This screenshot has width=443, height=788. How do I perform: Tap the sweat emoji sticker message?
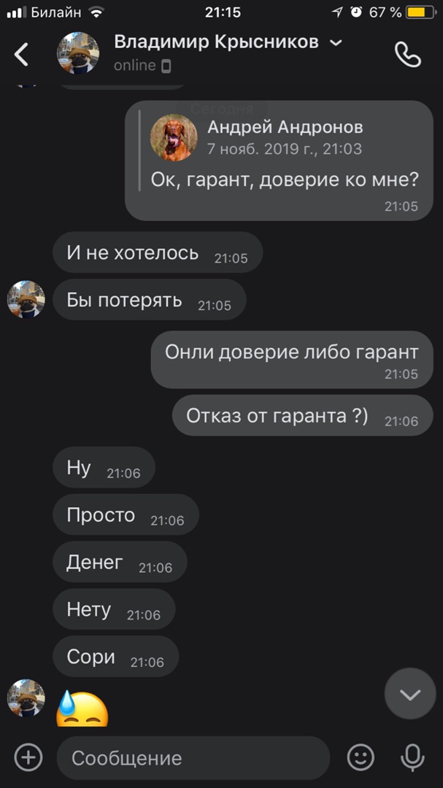click(x=82, y=708)
